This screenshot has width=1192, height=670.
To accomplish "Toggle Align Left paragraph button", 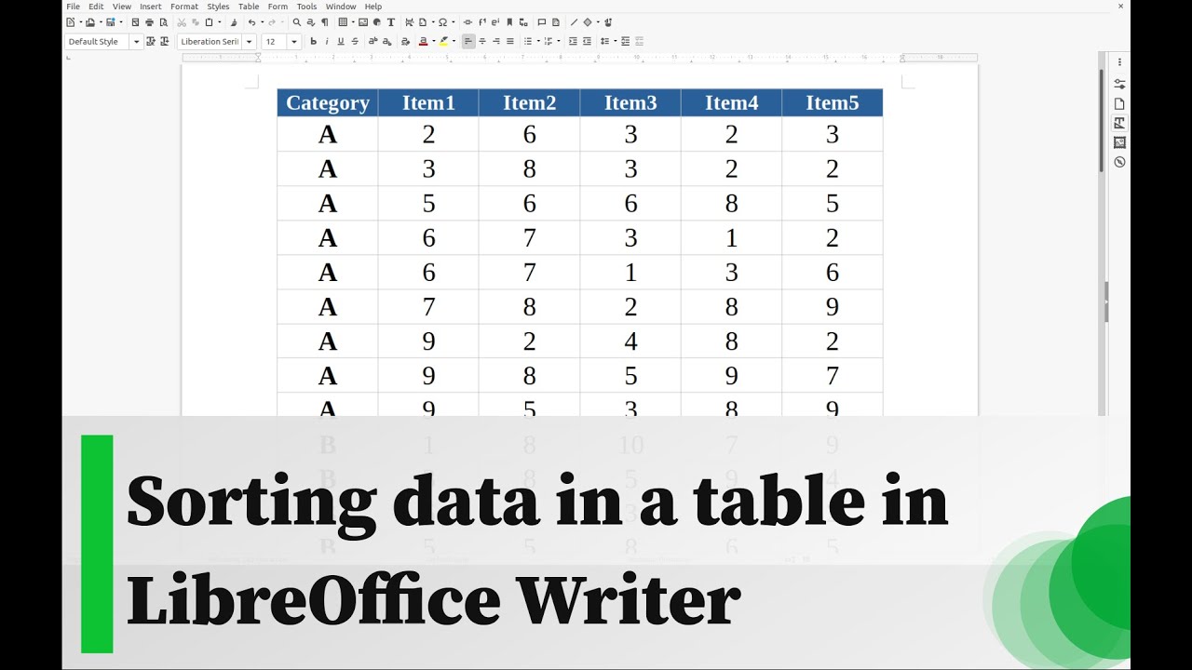I will (x=468, y=41).
